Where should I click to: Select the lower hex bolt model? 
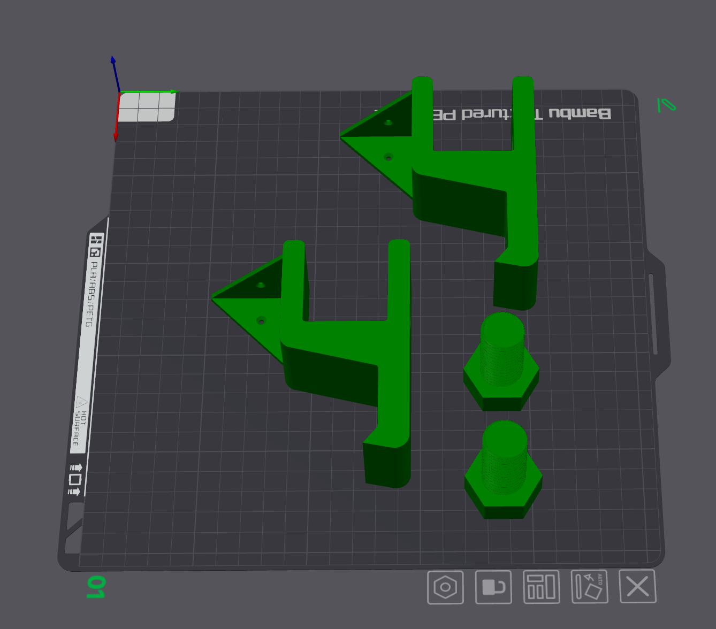pos(504,471)
